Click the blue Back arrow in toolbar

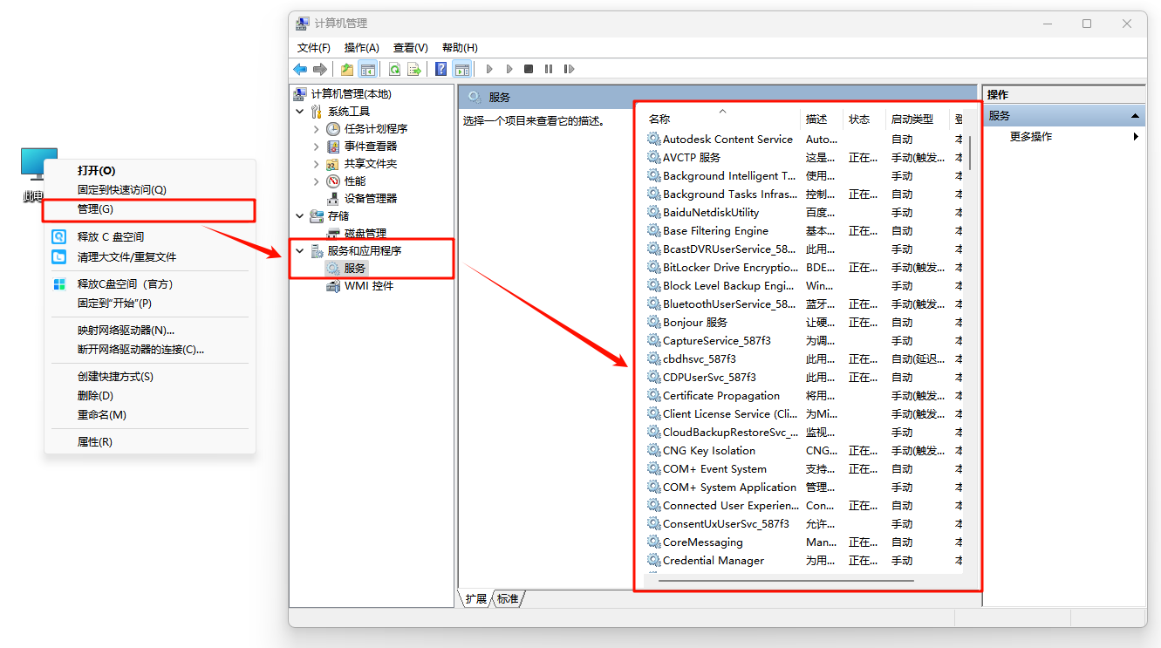point(300,69)
